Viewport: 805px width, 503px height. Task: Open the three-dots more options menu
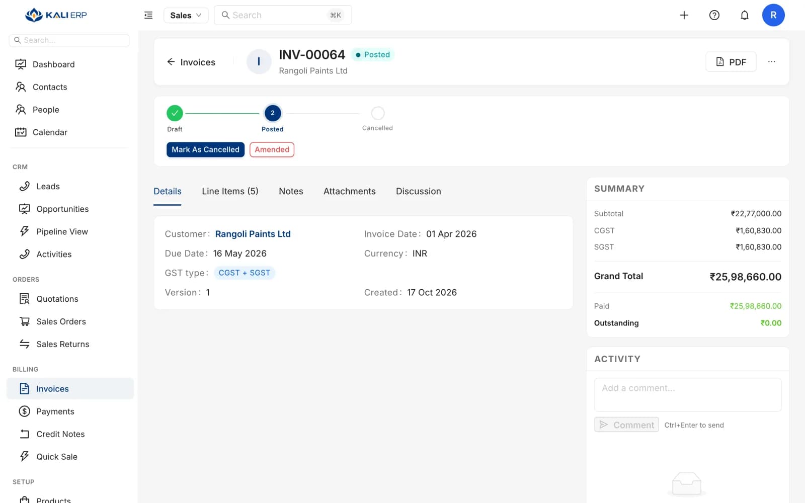coord(771,62)
